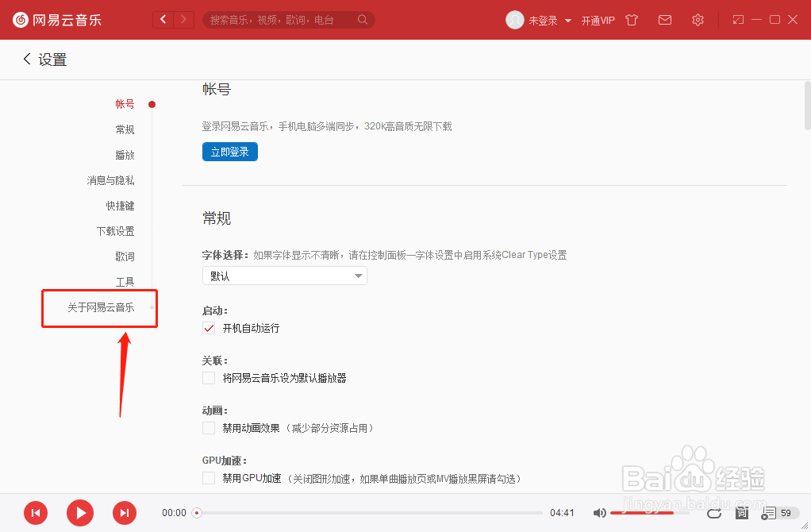Click the 立即登录 button
This screenshot has height=532, width=811.
click(229, 152)
